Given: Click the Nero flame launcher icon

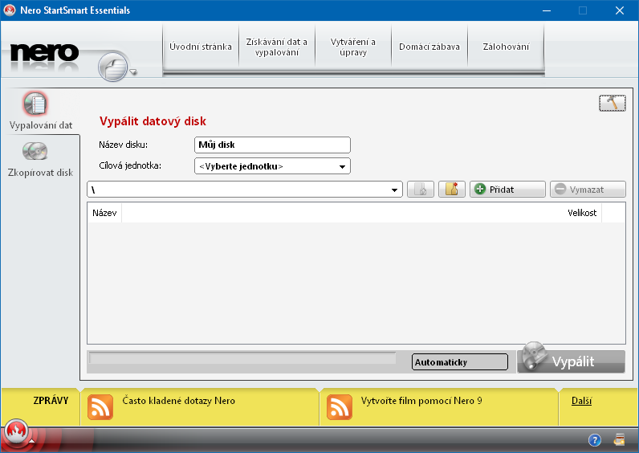Looking at the screenshot, I should click(x=15, y=433).
